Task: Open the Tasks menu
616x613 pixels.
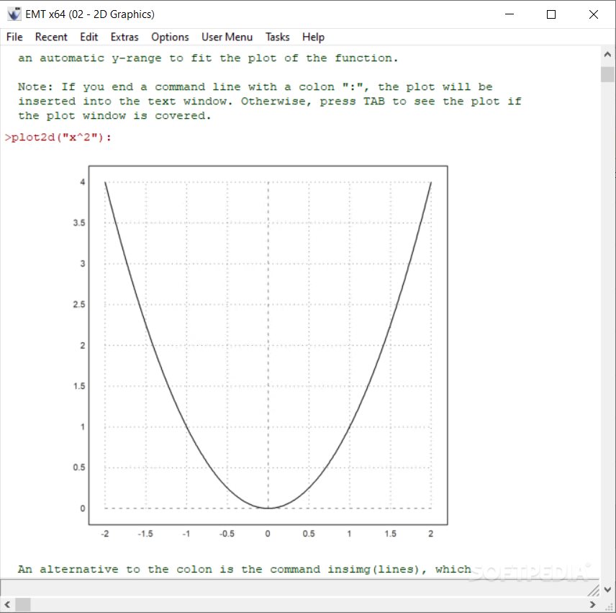Action: click(277, 37)
